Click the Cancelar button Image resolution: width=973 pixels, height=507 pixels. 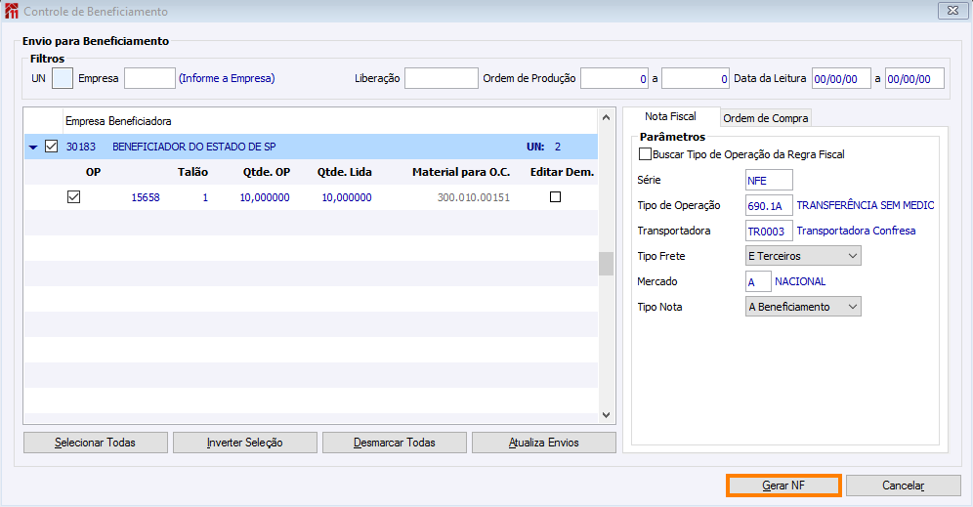coord(904,486)
